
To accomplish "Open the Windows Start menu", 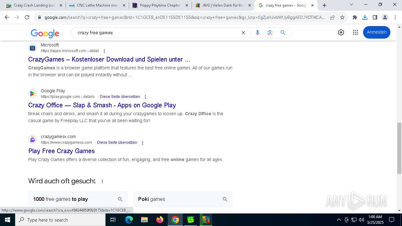I will coord(8,220).
